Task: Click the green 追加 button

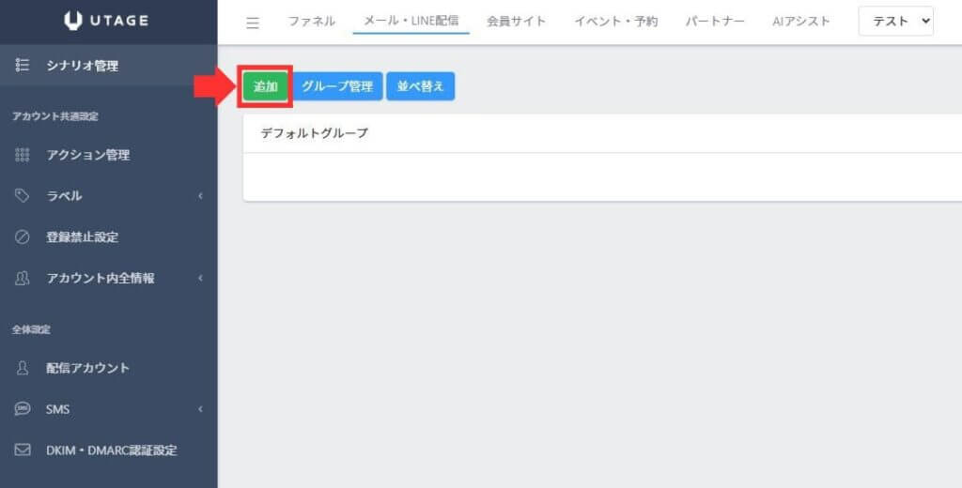Action: point(265,86)
